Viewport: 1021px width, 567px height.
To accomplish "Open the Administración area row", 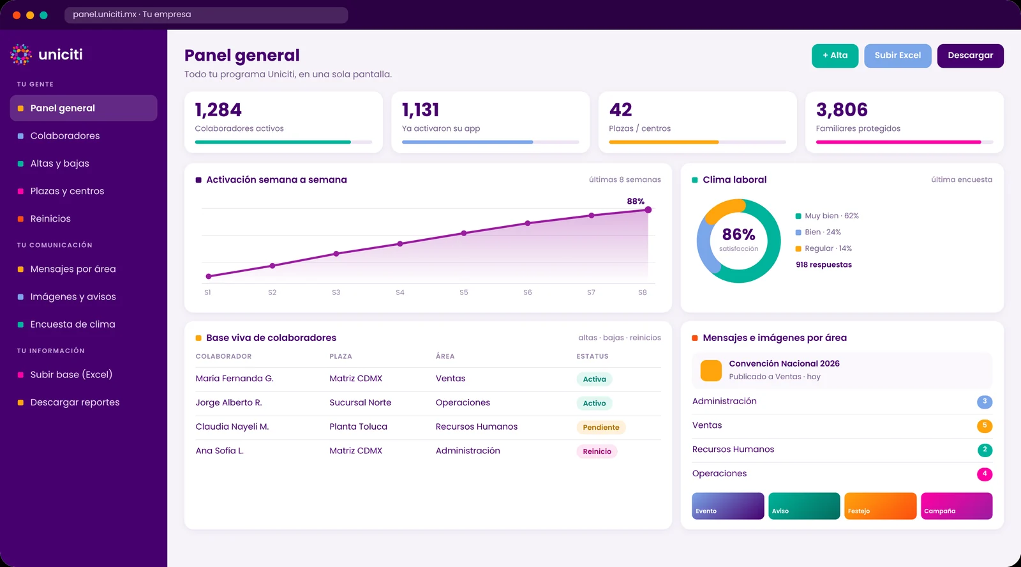I will click(842, 402).
